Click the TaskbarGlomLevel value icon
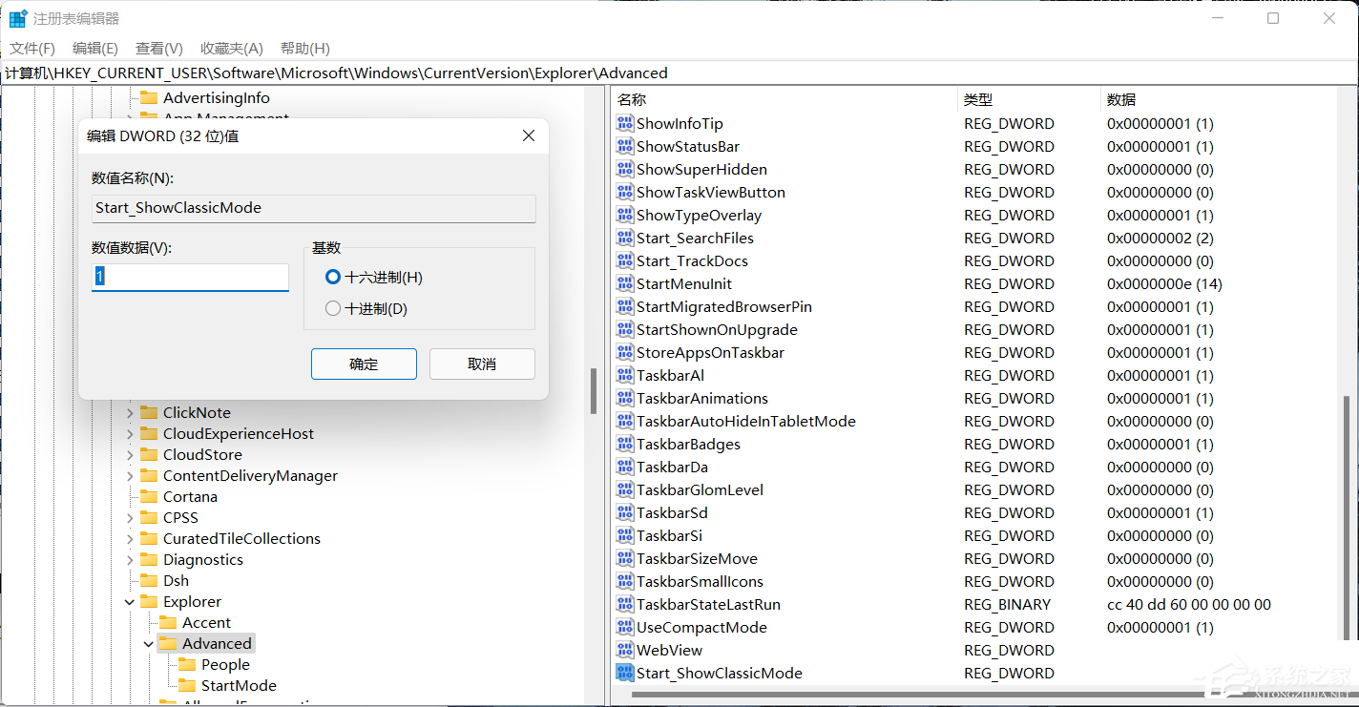 625,489
